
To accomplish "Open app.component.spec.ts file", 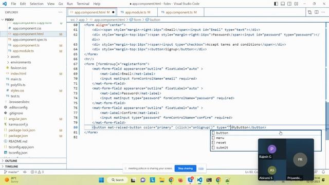I will coord(30,40).
